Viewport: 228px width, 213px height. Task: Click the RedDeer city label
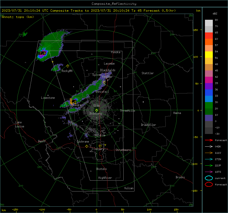click(107, 77)
